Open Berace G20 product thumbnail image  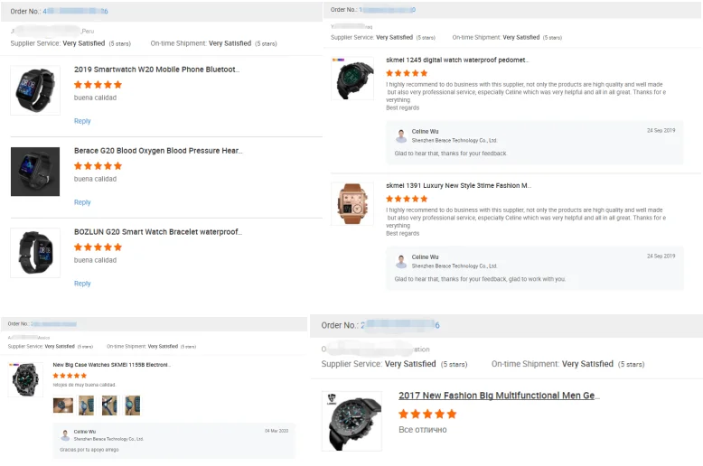34,171
